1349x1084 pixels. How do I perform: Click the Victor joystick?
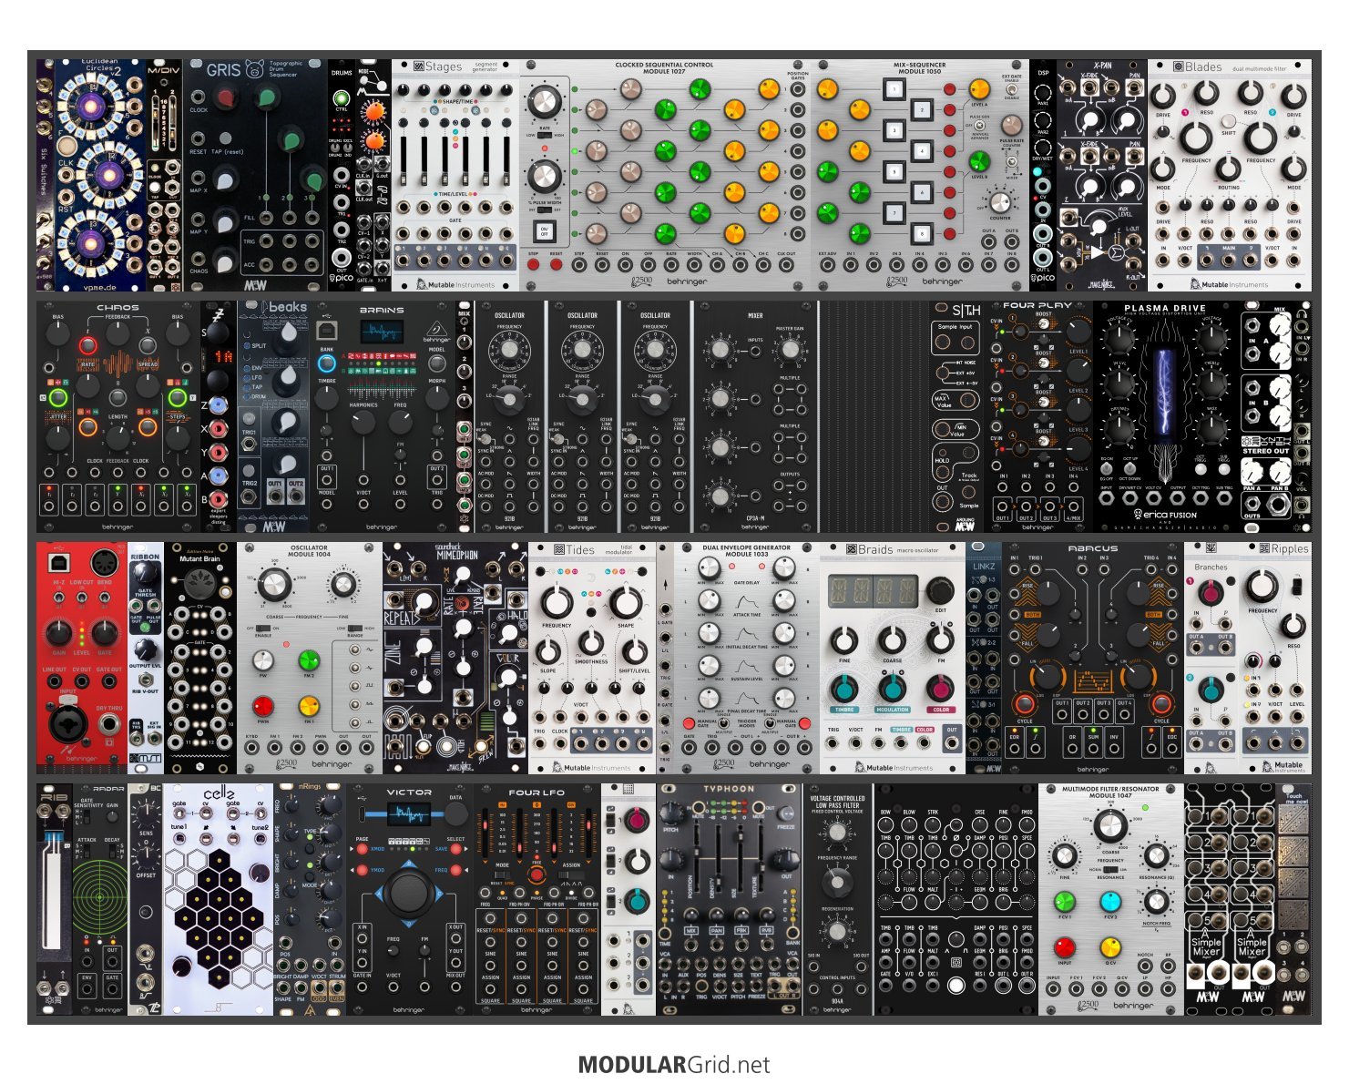point(408,894)
